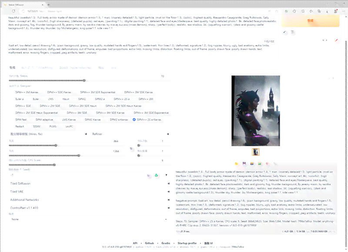Click the browser reload icon
Screen dimensions: 348x252
13,11
